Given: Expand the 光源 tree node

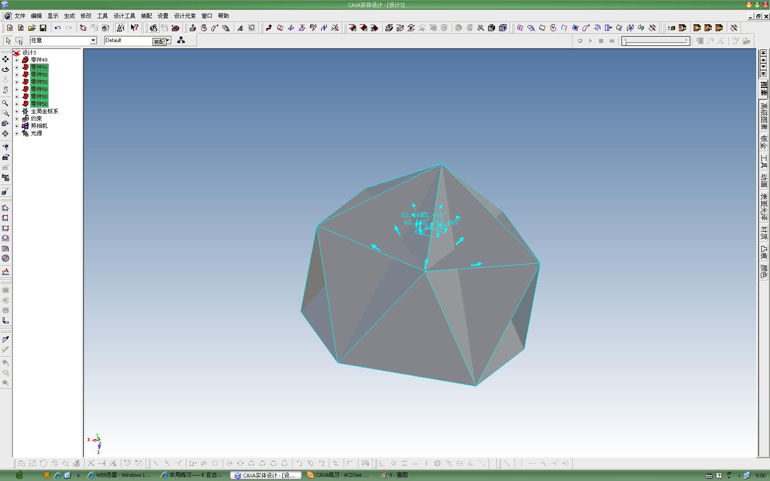Looking at the screenshot, I should [x=17, y=133].
